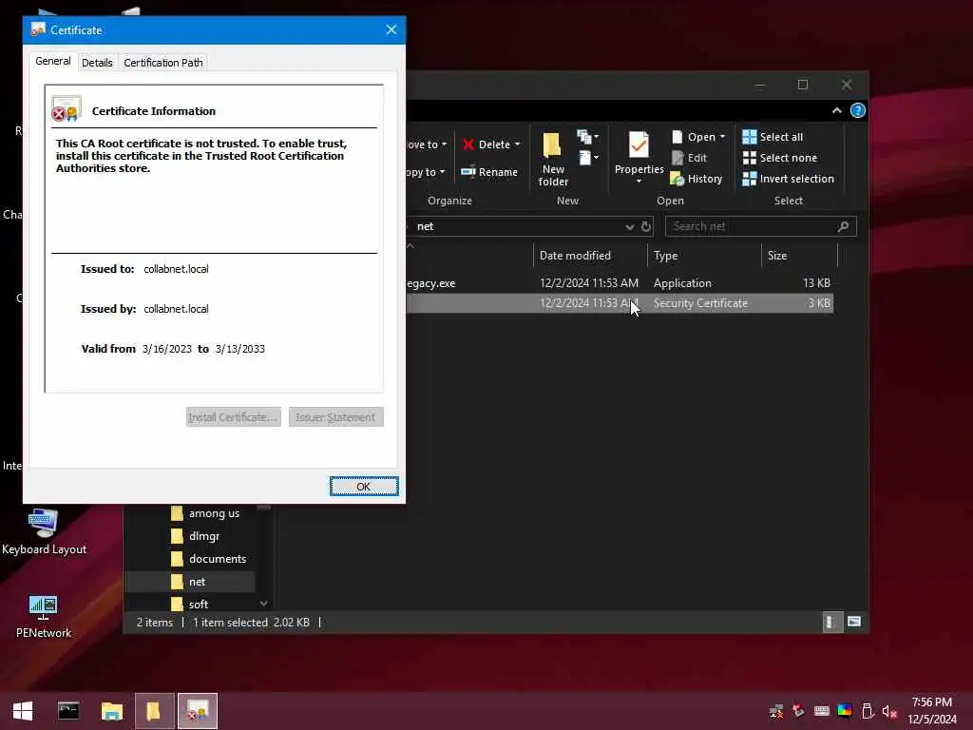
Task: Click Invert selection in ribbon
Action: point(788,179)
